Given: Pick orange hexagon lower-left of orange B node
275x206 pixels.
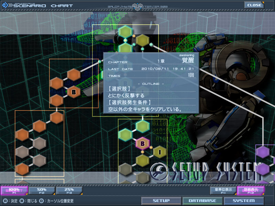Looking at the screenshot, I should tap(56, 101).
